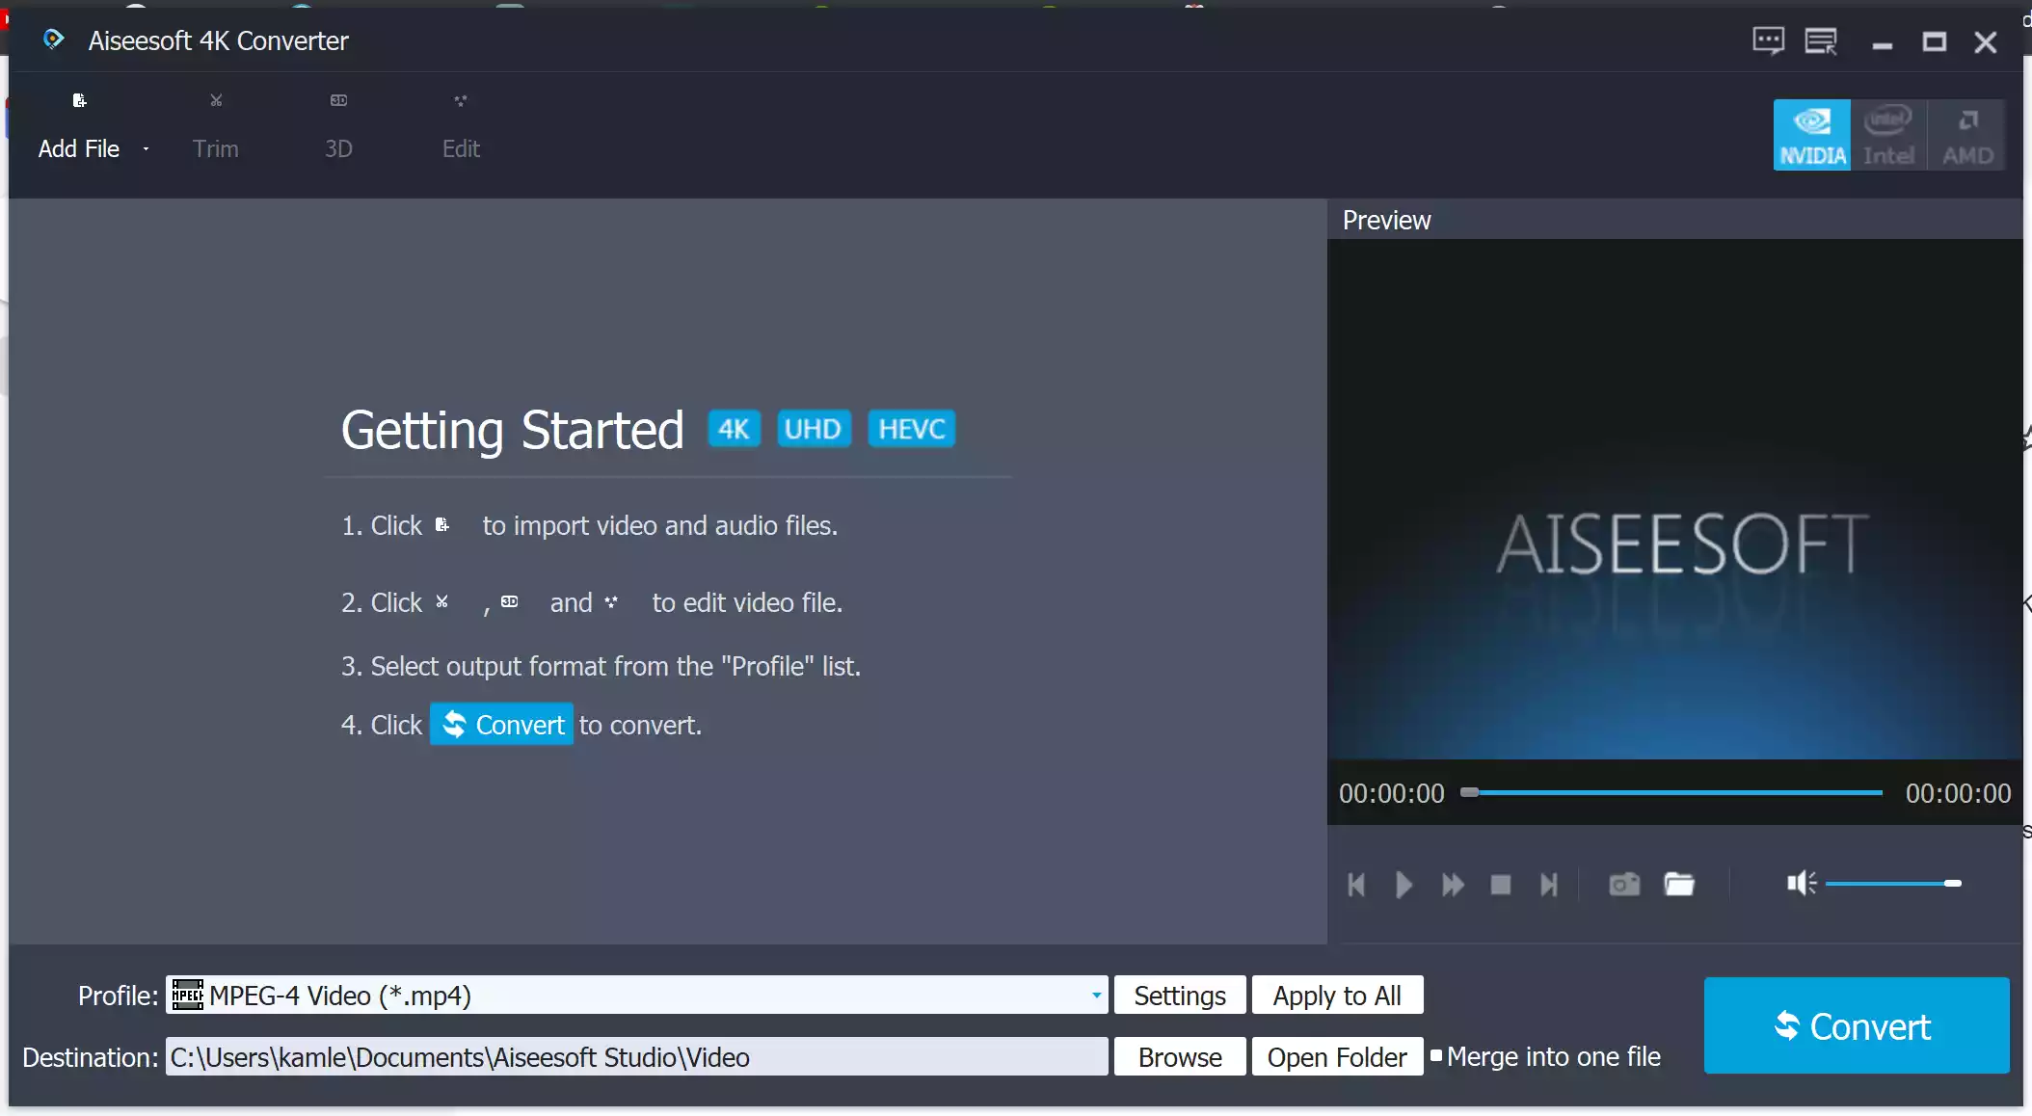The image size is (2032, 1116).
Task: Click Open Folder button
Action: click(1337, 1057)
